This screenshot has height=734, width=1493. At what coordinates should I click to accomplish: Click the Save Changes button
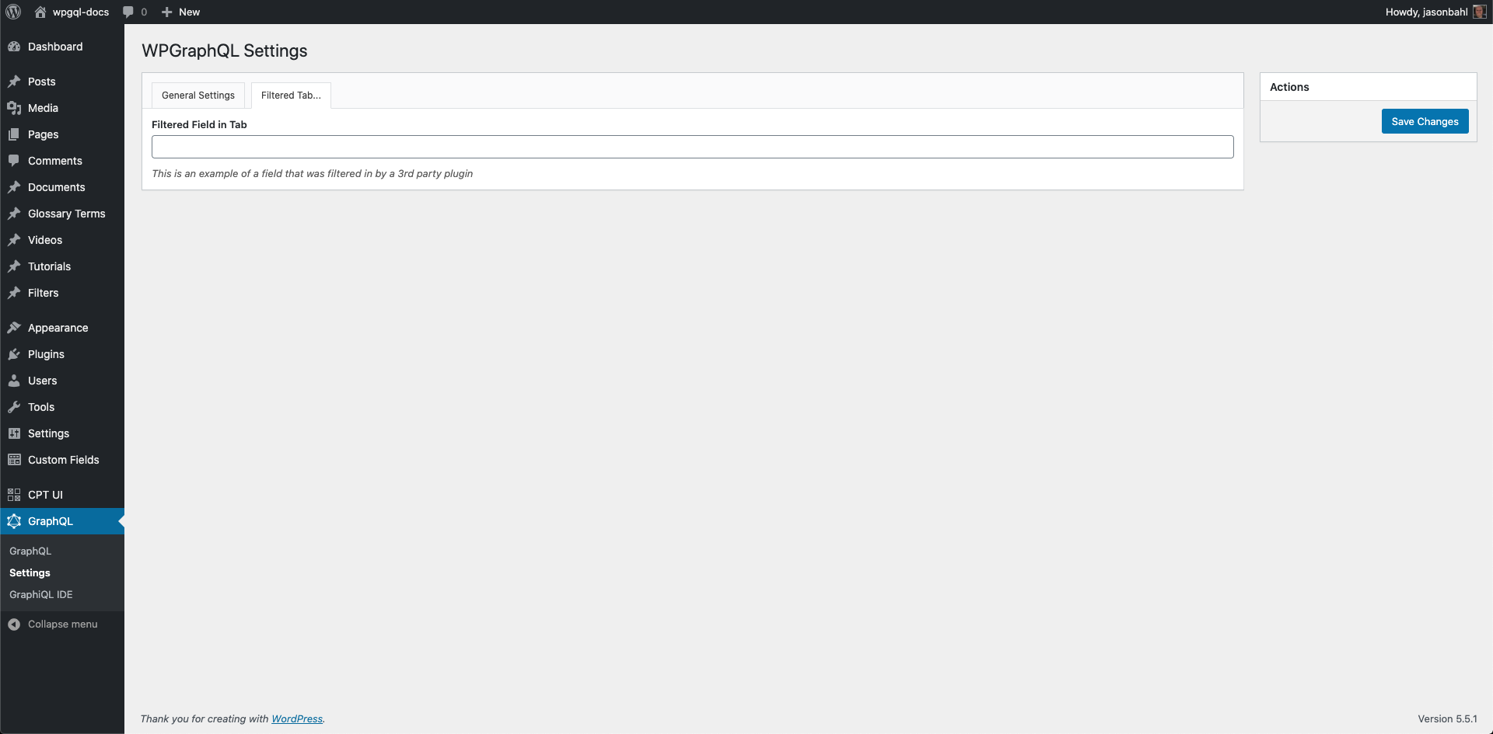coord(1425,121)
